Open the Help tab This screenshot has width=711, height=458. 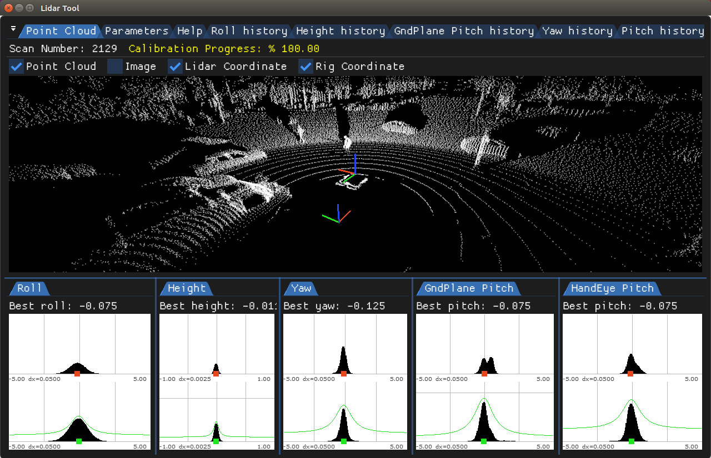[189, 31]
